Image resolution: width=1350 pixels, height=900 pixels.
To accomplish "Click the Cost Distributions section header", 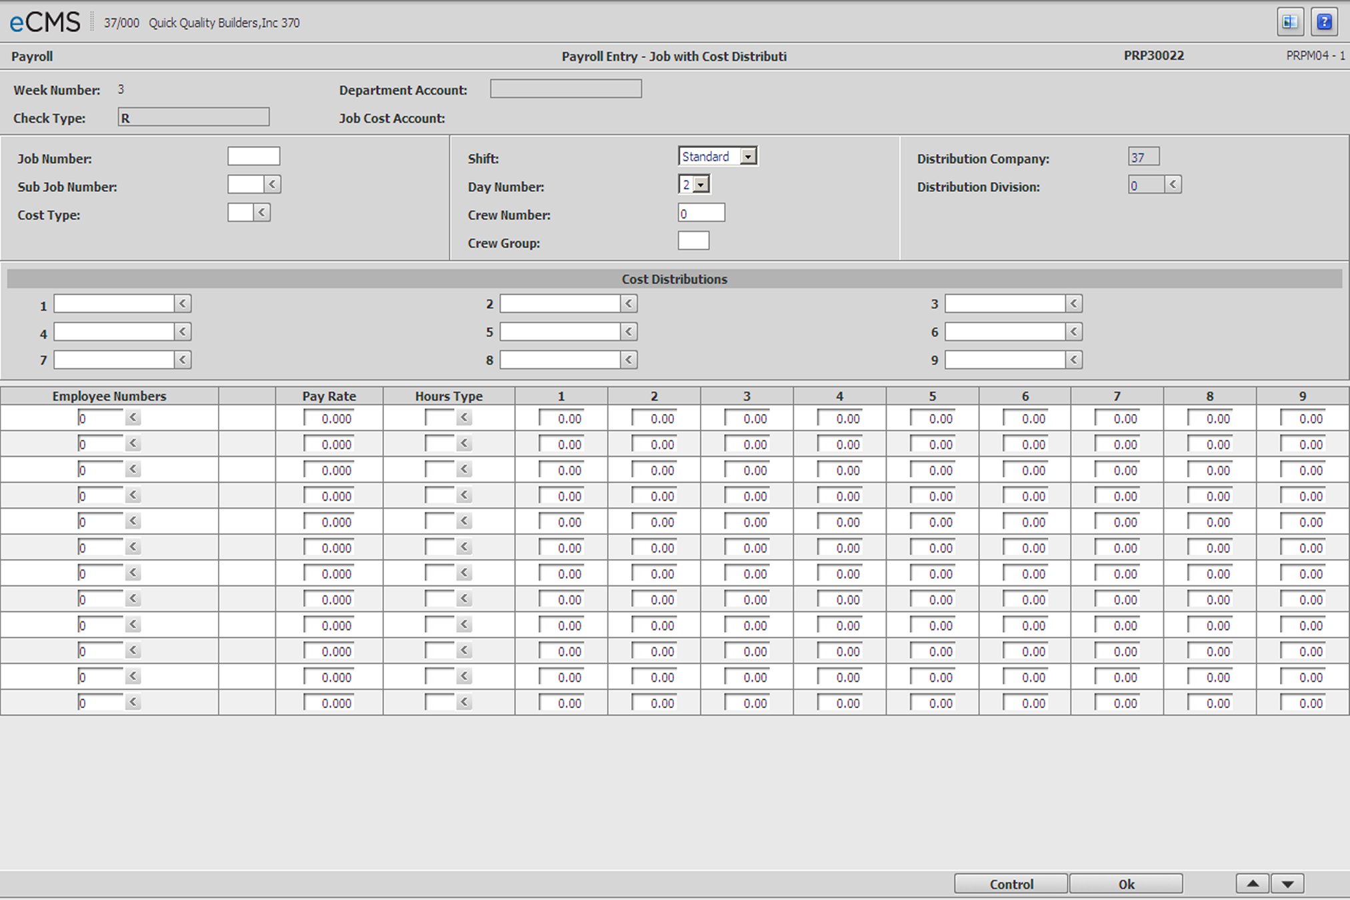I will [675, 279].
